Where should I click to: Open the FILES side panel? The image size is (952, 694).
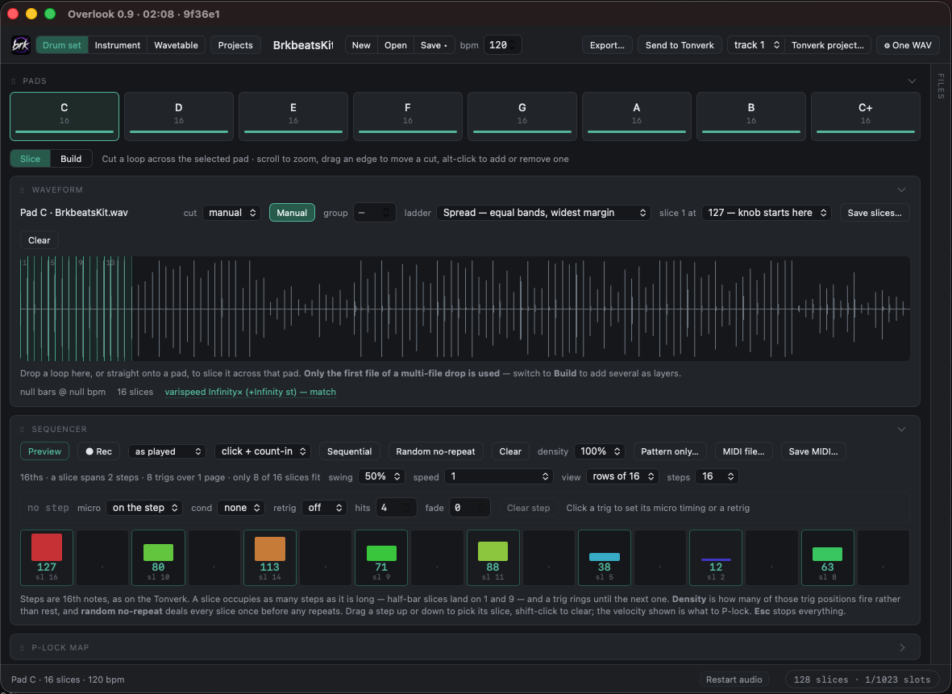941,86
